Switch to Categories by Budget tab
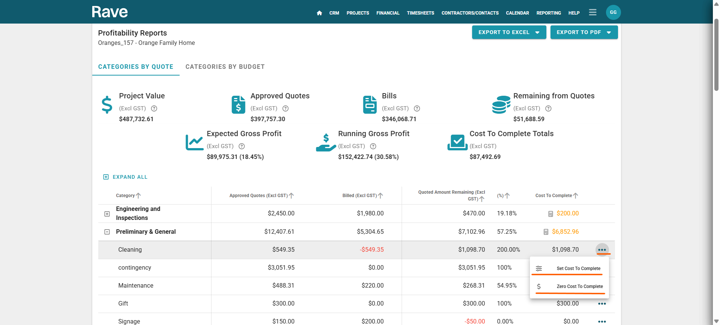The height and width of the screenshot is (325, 720). (225, 67)
